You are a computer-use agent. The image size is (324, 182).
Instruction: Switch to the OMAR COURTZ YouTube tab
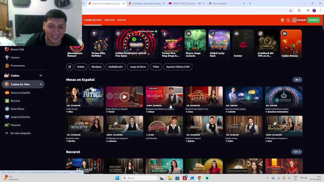pyautogui.click(x=186, y=4)
